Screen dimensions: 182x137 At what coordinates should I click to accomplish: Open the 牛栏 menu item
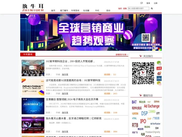coord(97,10)
